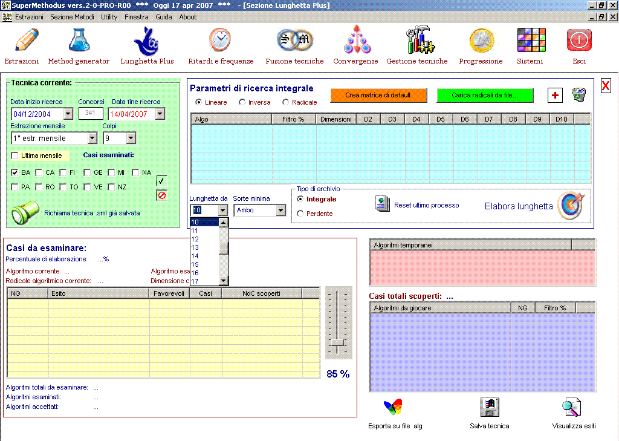Click the menu bar document icon
Screen dimensions: 619x441
pyautogui.click(x=7, y=17)
